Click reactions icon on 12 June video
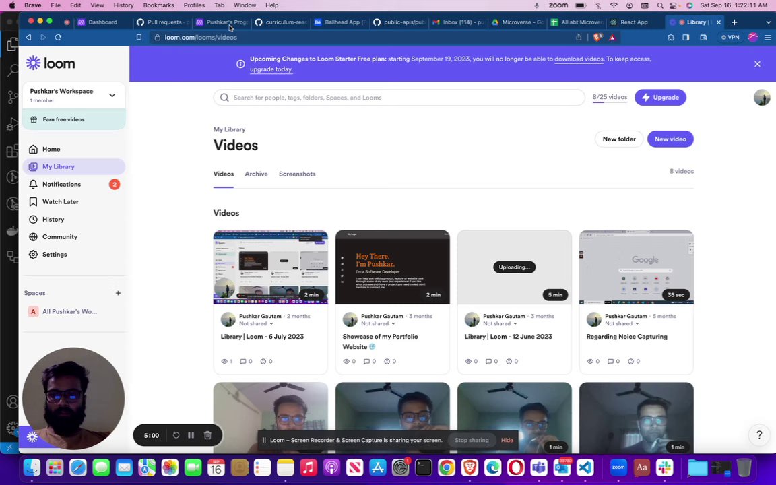The width and height of the screenshot is (776, 485). [509, 361]
